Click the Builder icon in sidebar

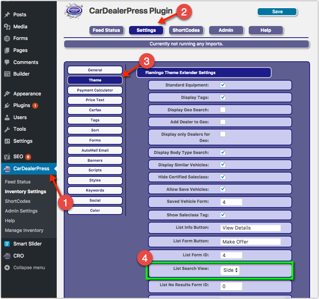7,74
